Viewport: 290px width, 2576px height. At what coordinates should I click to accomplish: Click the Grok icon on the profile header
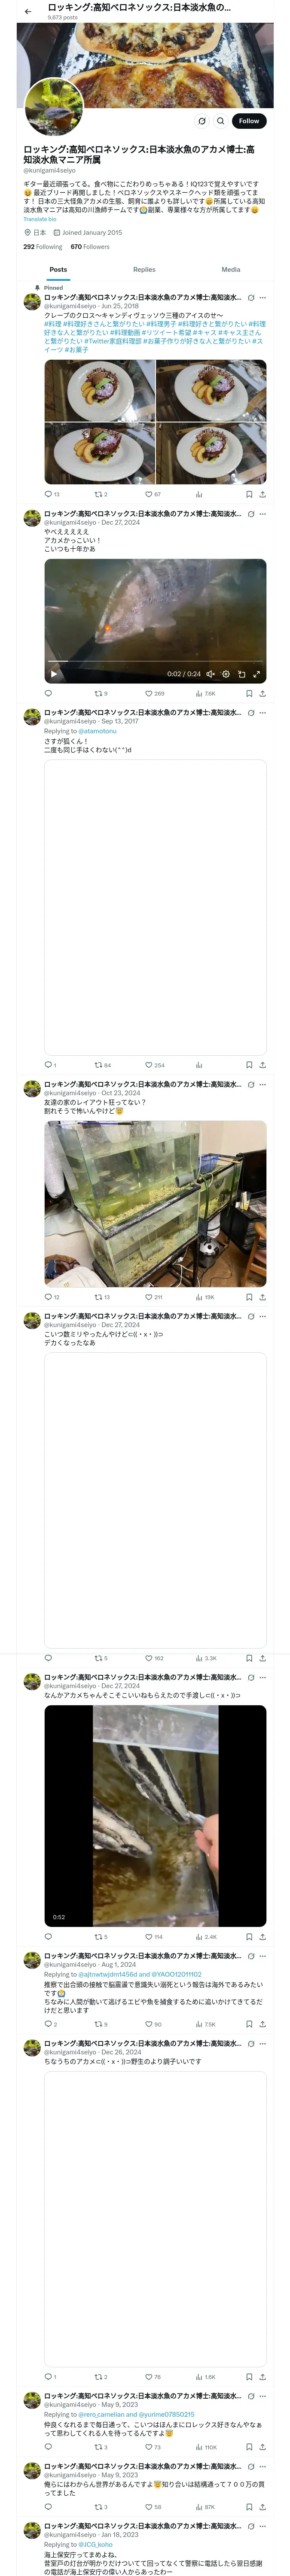click(201, 121)
